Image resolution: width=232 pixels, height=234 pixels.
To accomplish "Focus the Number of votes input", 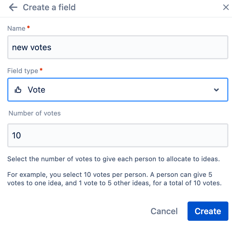I will (x=118, y=135).
